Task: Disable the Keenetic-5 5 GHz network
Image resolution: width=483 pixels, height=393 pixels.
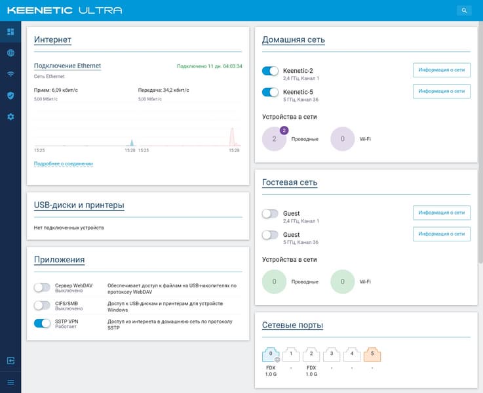Action: point(270,93)
